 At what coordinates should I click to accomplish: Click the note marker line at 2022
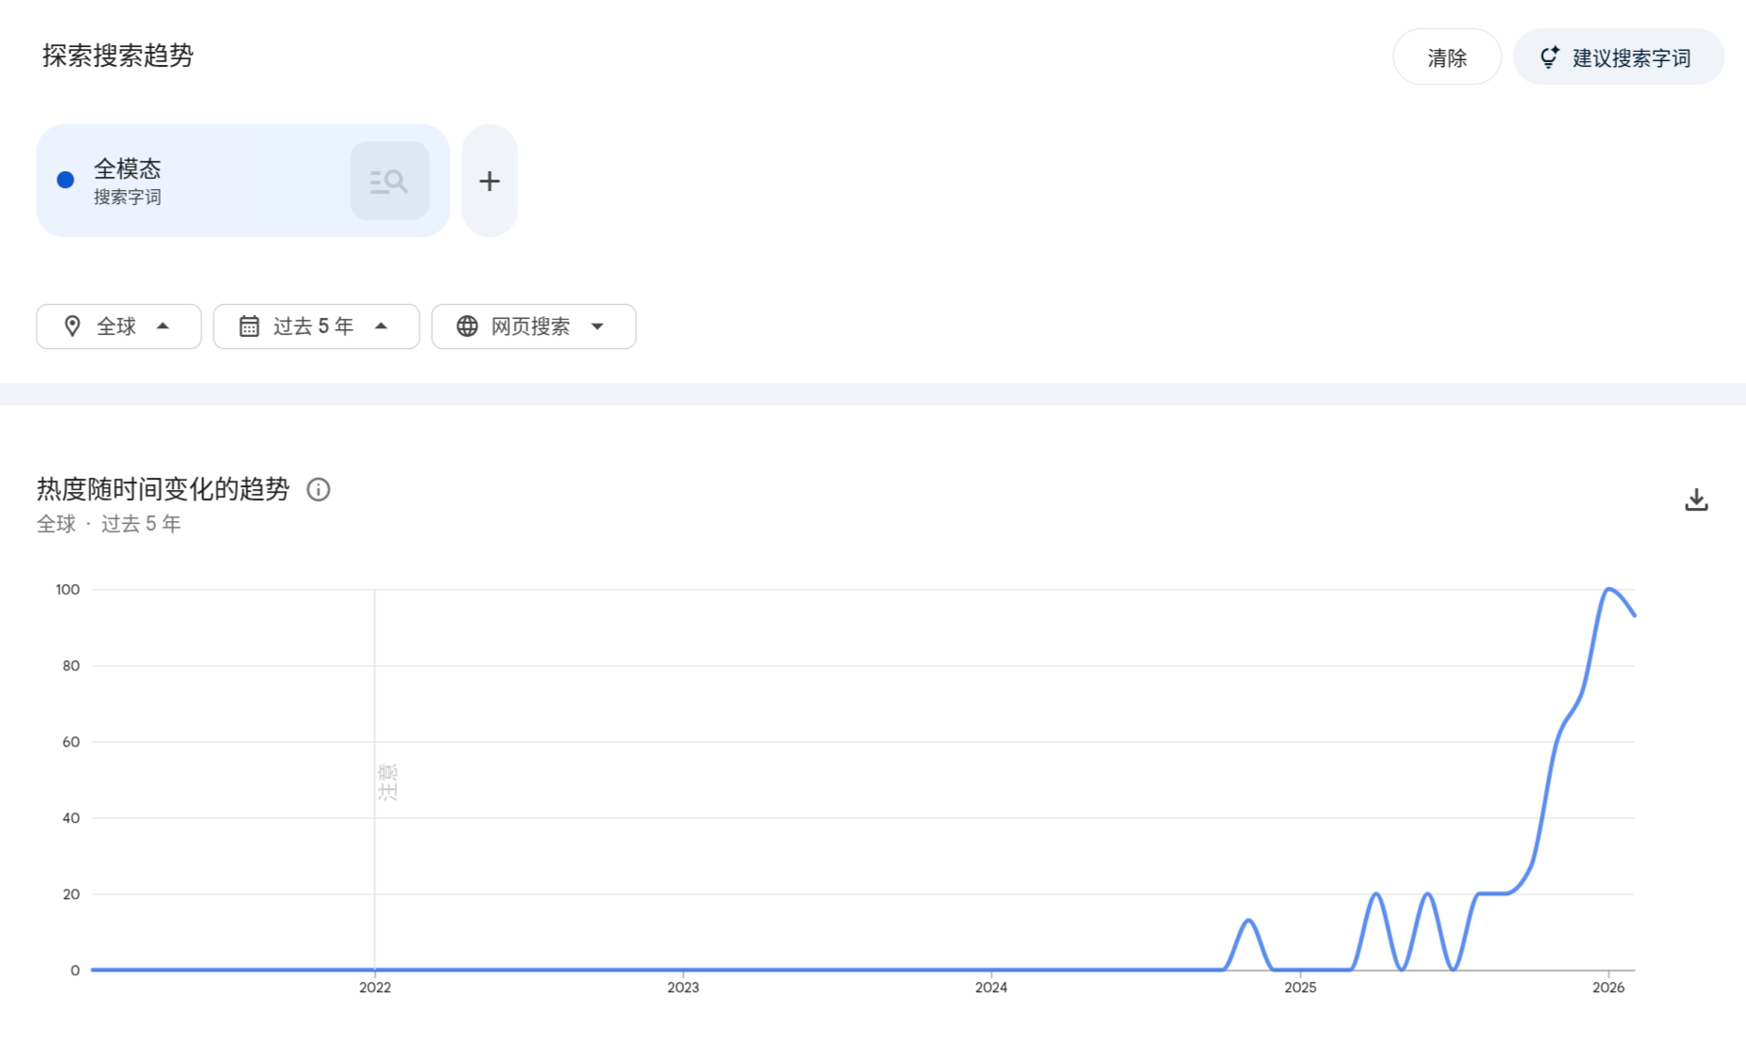[x=374, y=780]
